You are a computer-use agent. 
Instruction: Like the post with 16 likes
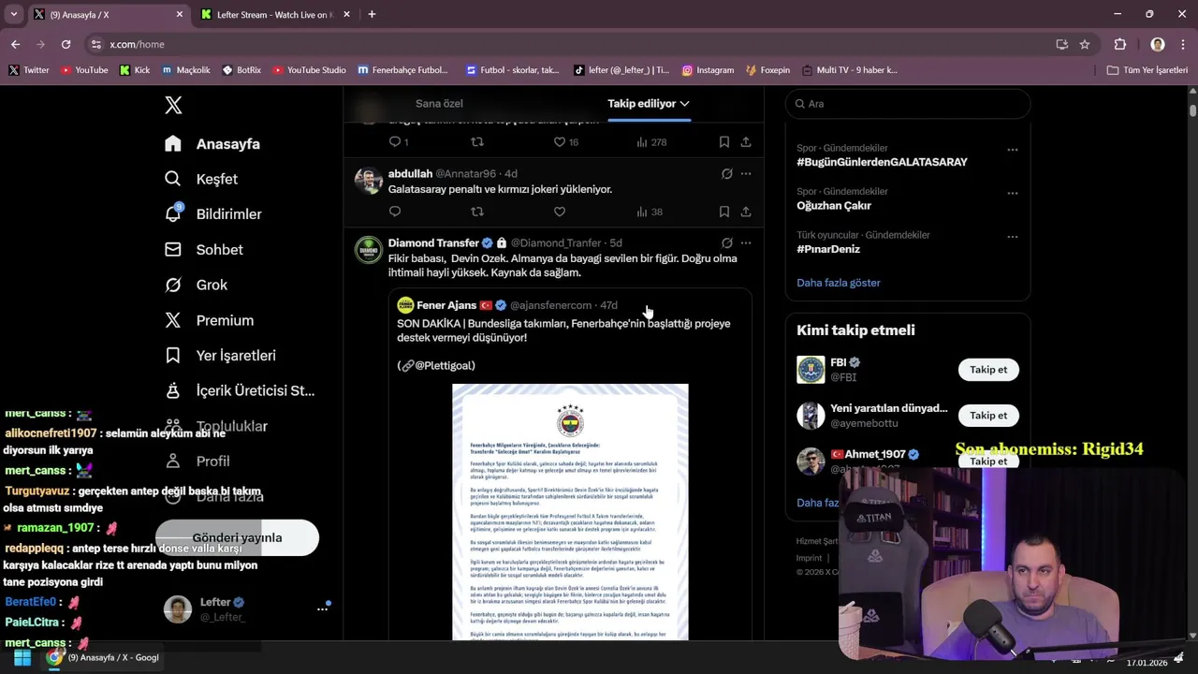[565, 142]
